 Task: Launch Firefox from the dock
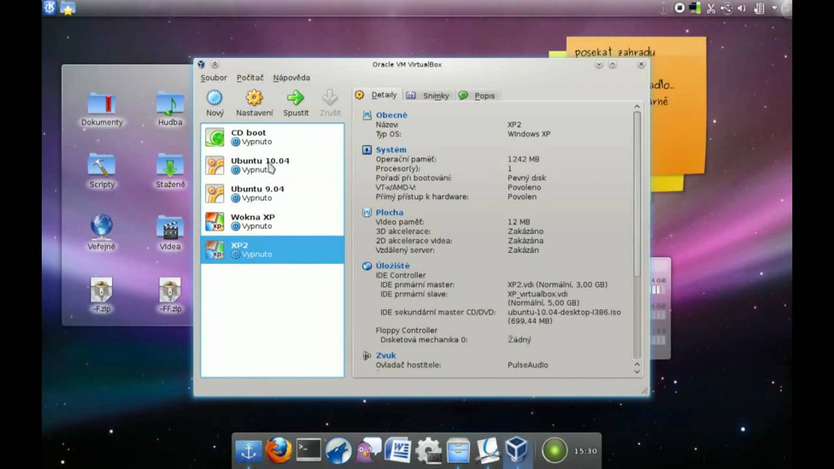point(278,449)
